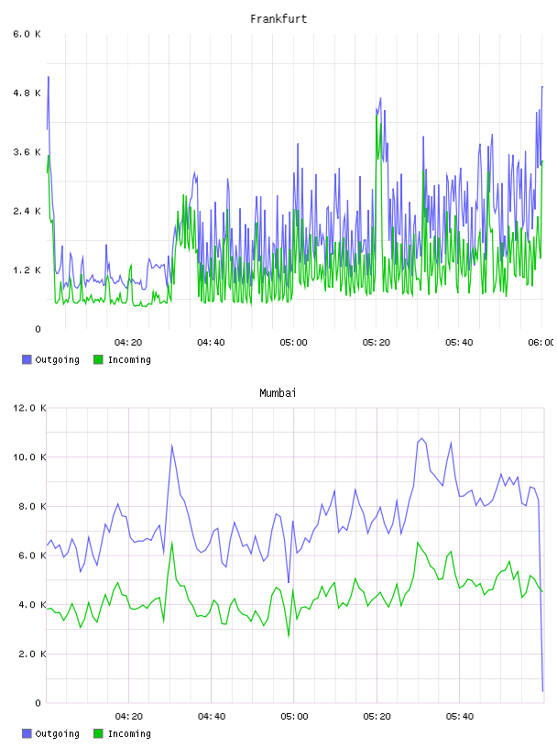Click the 2.0 K axis label in Mumbai chart
Screen dimensions: 557x748
[32, 654]
